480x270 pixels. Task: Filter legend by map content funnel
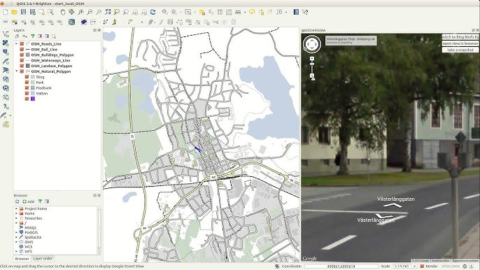point(32,36)
